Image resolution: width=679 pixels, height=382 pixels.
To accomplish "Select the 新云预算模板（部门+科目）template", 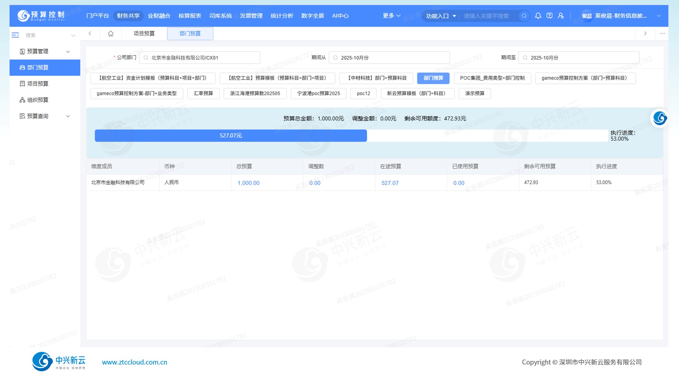I will (417, 93).
